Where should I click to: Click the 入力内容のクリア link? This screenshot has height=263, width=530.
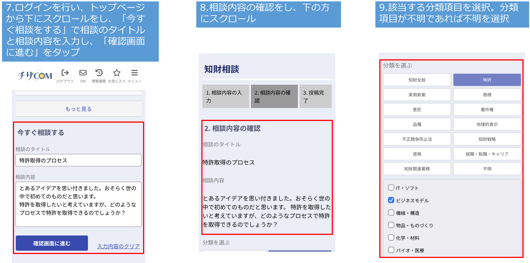[x=119, y=246]
